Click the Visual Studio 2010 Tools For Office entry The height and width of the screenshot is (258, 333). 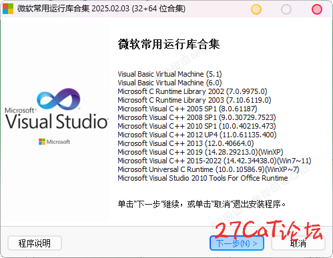point(203,178)
